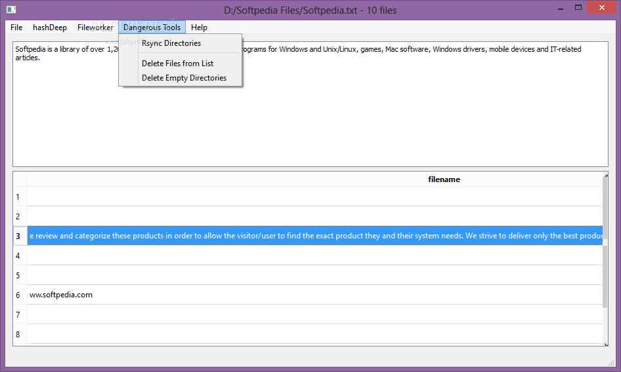This screenshot has height=372, width=621.
Task: Select row header 8
Action: click(20, 334)
